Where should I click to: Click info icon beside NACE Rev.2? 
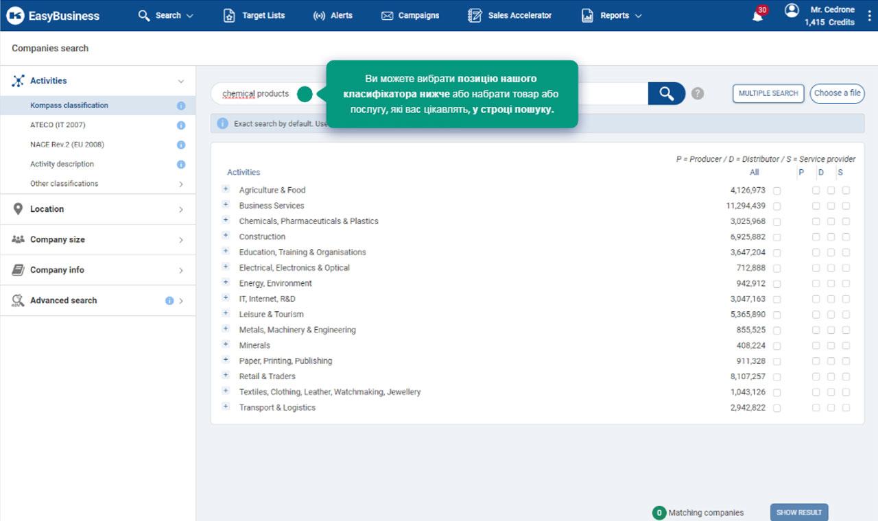coord(181,145)
